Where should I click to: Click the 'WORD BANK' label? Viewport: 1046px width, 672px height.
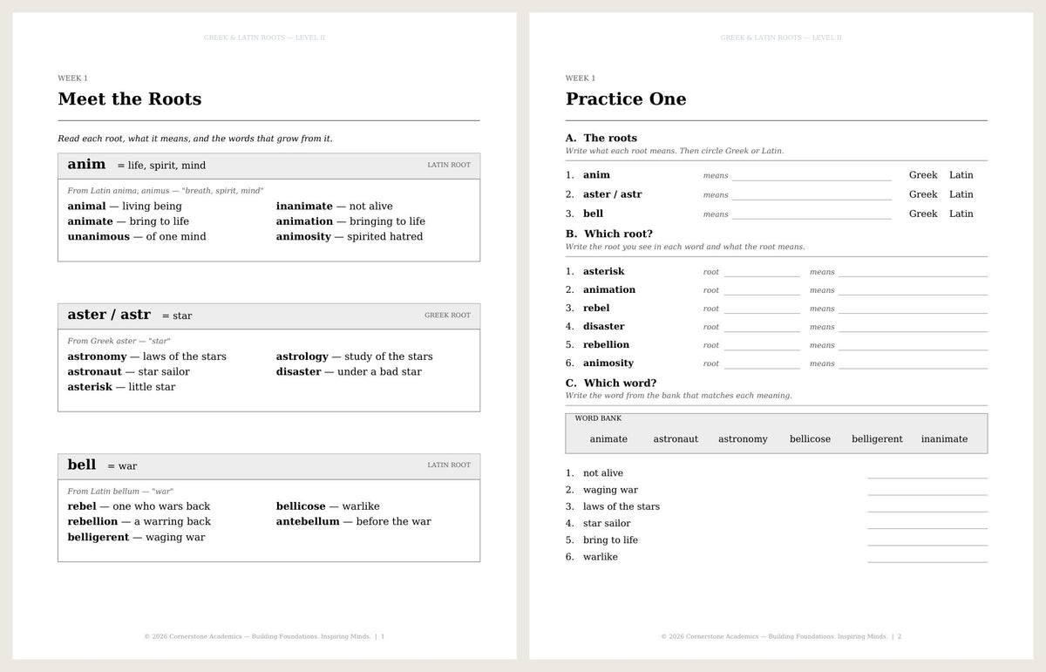(598, 418)
